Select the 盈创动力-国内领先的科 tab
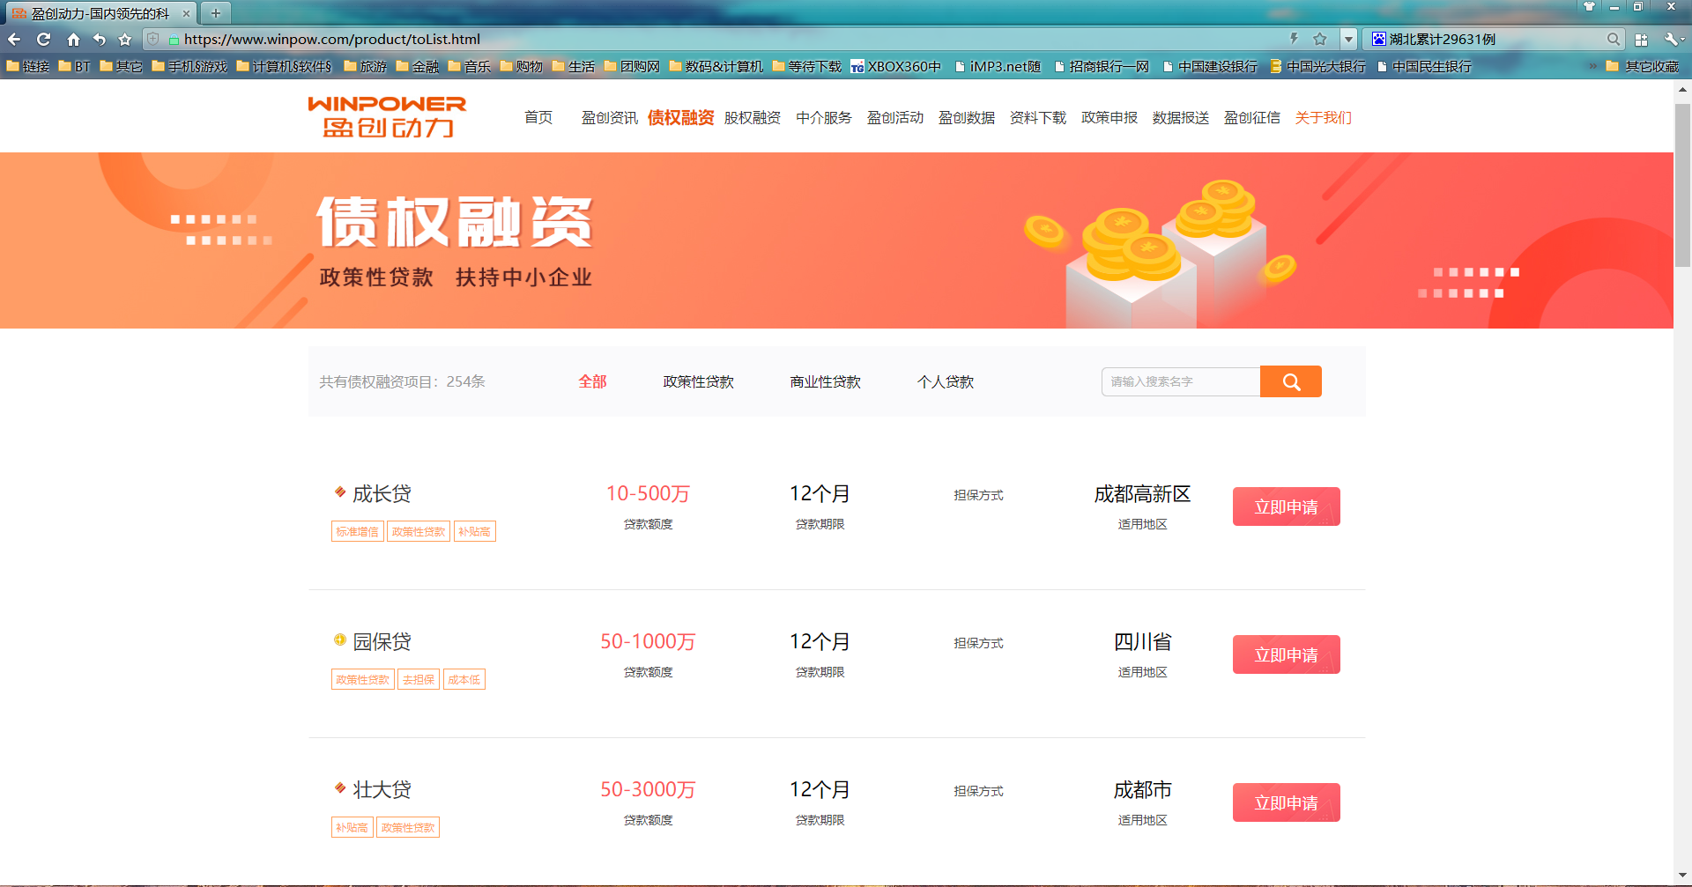Screen dimensions: 1692x887 pos(100,14)
